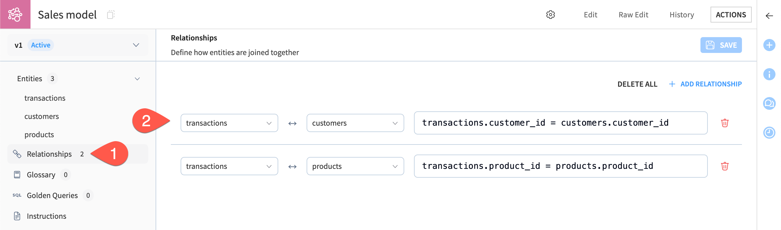
Task: Click the DELETE ALL button
Action: tap(637, 84)
